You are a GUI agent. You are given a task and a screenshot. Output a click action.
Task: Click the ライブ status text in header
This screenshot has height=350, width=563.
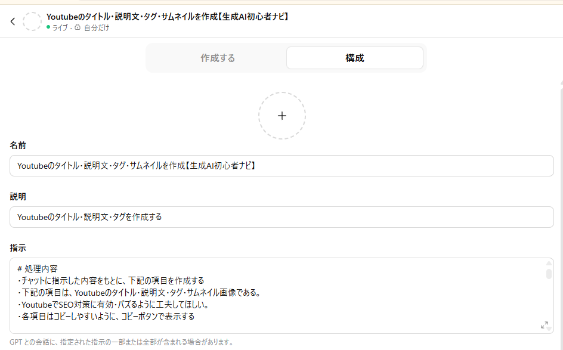[x=60, y=27]
